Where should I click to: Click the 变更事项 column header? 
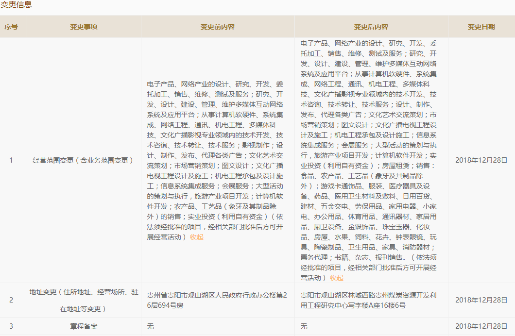pyautogui.click(x=84, y=27)
